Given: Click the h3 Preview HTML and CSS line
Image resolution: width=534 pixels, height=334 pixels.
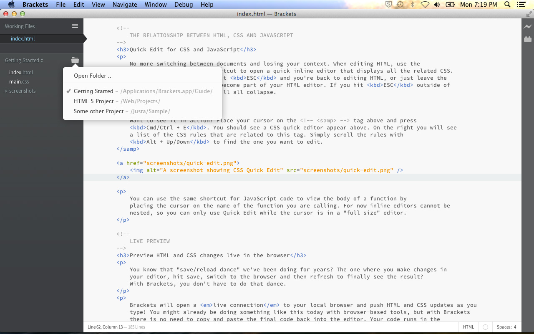Looking at the screenshot, I should tap(211, 255).
